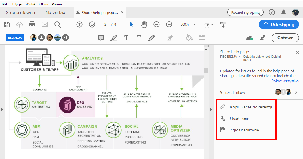Click the Udostępnij share button
303x159 pixels.
point(279,24)
